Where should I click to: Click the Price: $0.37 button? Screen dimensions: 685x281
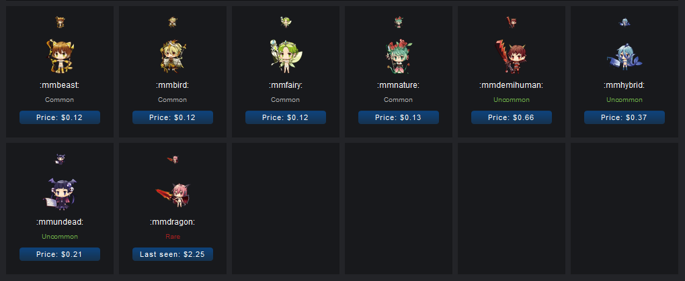click(x=624, y=117)
